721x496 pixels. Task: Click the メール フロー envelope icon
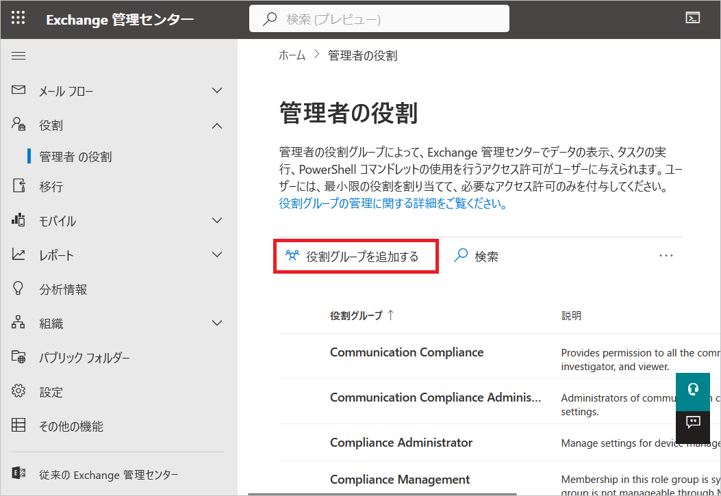pyautogui.click(x=18, y=90)
